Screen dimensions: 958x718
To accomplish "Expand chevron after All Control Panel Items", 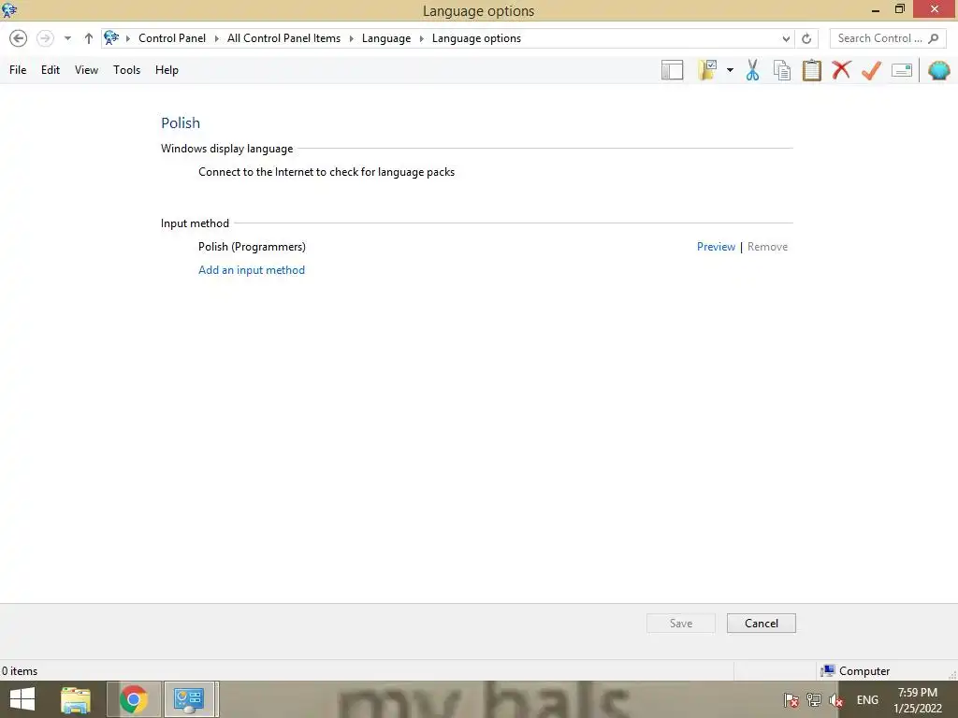I will pyautogui.click(x=352, y=38).
